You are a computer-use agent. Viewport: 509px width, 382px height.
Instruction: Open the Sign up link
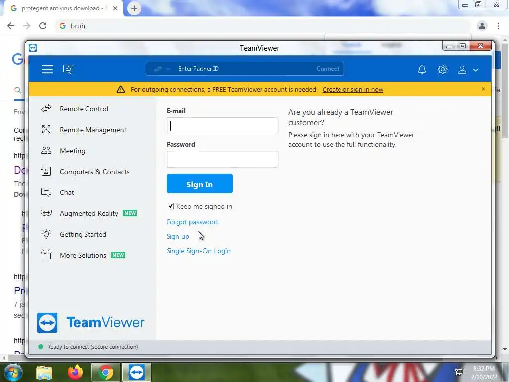click(178, 236)
